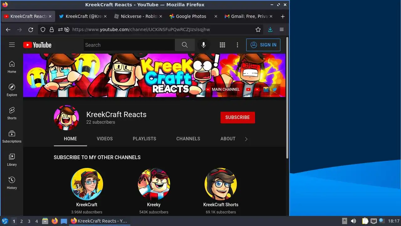401x226 pixels.
Task: Open Library in the sidebar
Action: click(x=12, y=160)
